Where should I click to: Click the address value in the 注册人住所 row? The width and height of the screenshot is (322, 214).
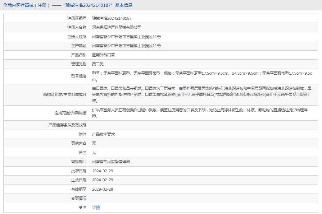click(126, 37)
